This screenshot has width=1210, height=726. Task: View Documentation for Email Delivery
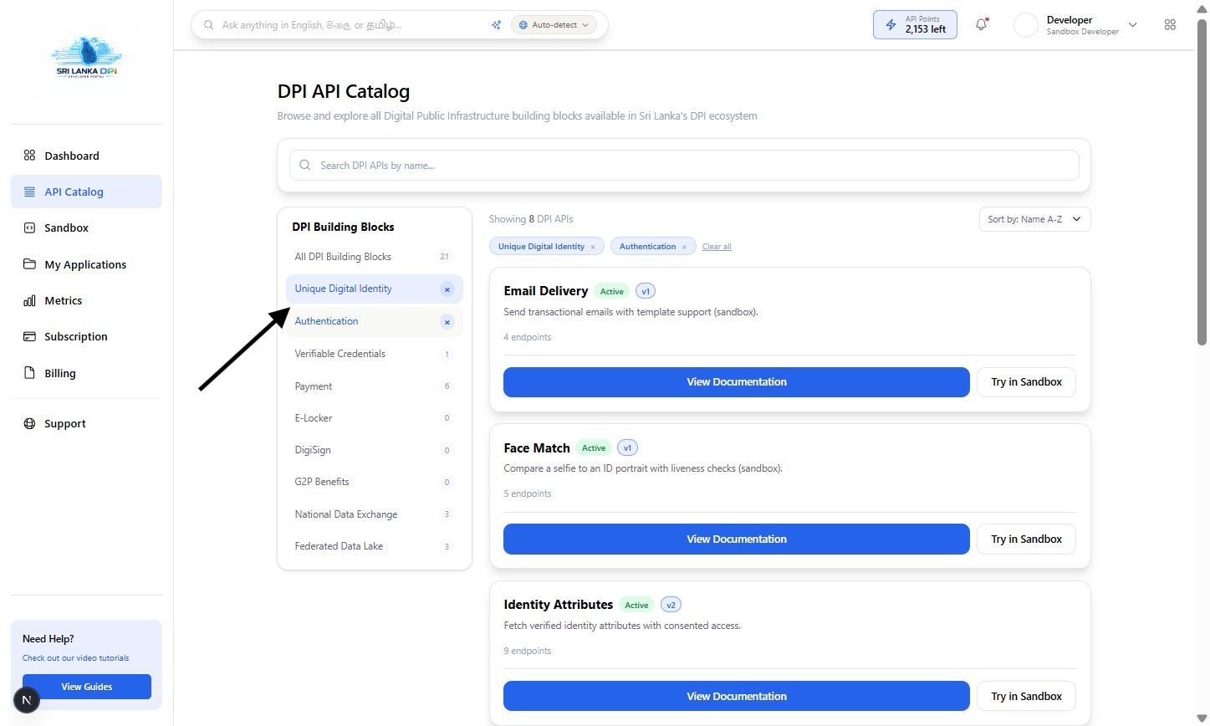[737, 382]
